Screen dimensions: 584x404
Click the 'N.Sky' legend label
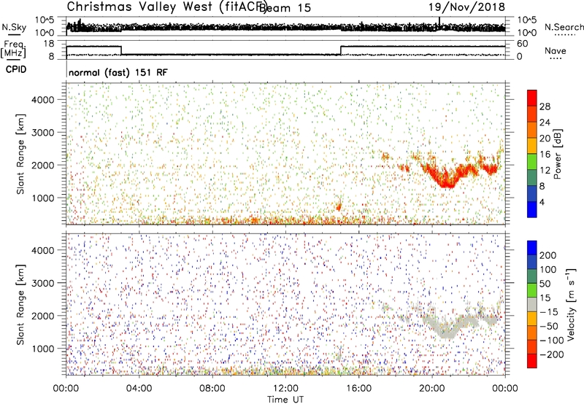coord(14,27)
